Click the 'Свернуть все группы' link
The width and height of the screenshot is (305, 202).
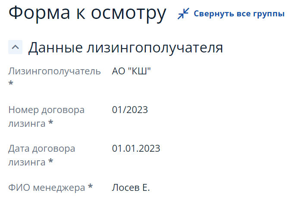(x=239, y=14)
